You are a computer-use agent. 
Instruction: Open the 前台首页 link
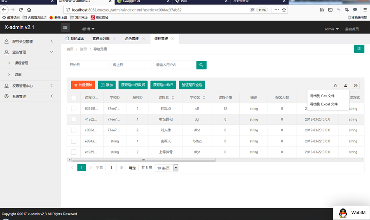pyautogui.click(x=352, y=29)
